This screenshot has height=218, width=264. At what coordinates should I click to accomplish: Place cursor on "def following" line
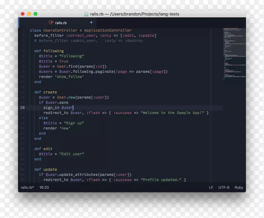click(49, 51)
